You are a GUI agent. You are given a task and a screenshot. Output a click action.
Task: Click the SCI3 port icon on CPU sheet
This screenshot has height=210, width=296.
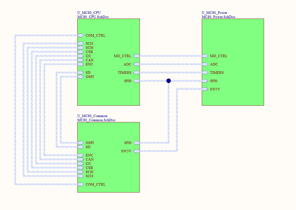(81, 44)
